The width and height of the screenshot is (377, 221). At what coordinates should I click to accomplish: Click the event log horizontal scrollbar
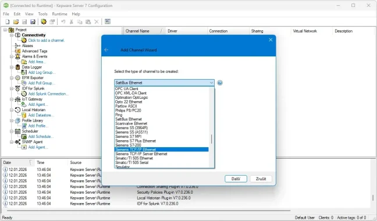pyautogui.click(x=148, y=211)
